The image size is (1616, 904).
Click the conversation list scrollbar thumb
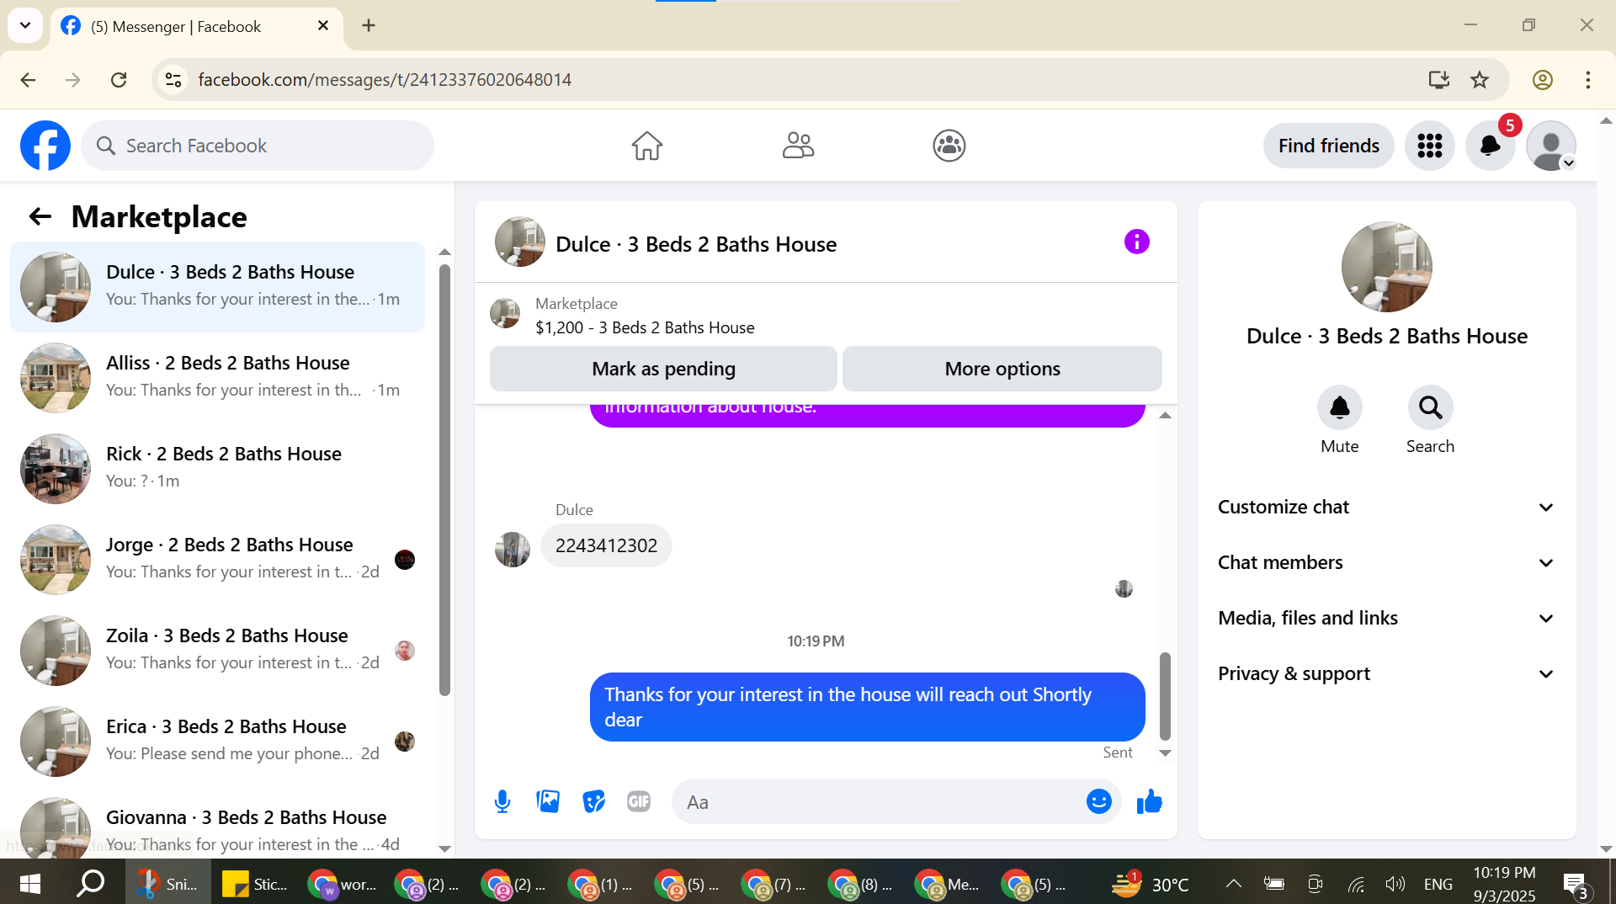point(444,480)
